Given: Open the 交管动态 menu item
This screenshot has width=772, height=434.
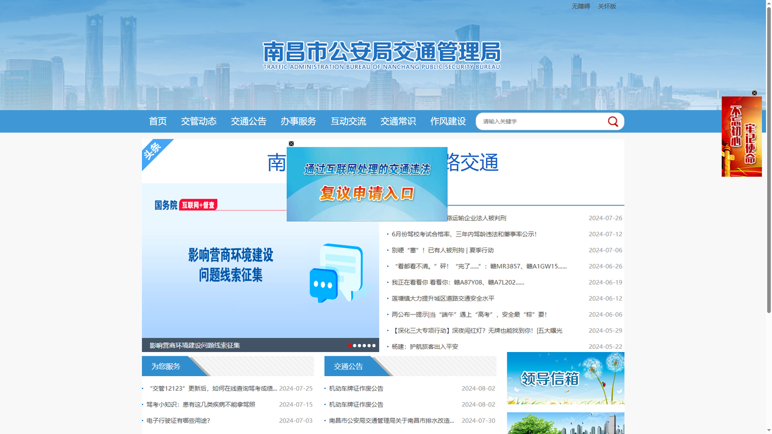Looking at the screenshot, I should click(198, 122).
